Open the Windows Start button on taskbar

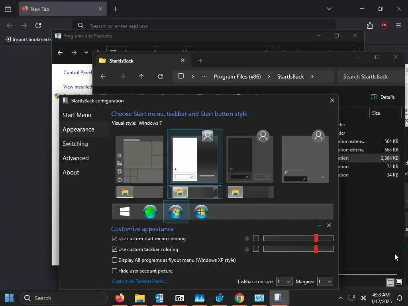tap(10, 298)
